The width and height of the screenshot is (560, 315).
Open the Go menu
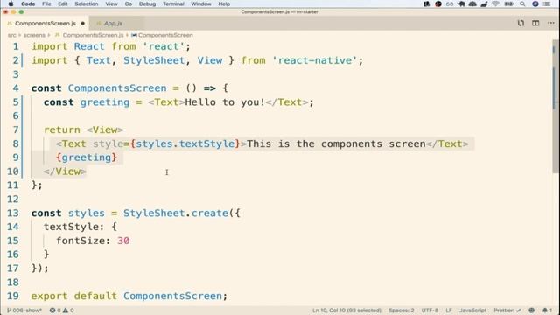point(129,3)
